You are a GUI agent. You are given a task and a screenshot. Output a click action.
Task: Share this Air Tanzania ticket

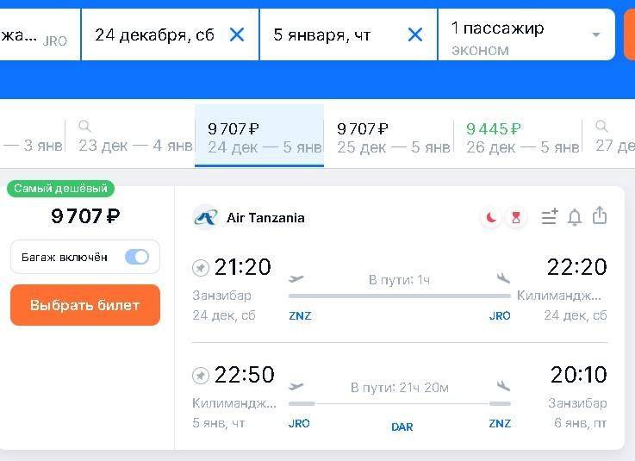[x=601, y=216]
